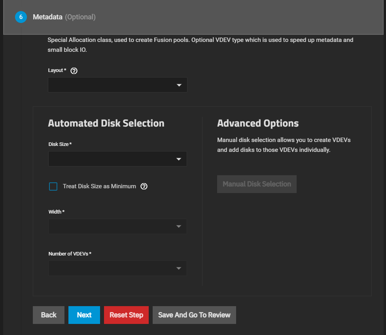Show help for Treat Disk Size as Minimum
The image size is (386, 335).
pos(144,186)
